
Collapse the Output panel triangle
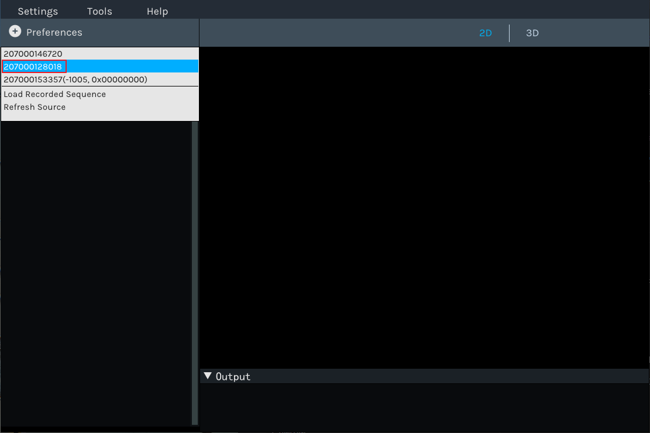tap(208, 376)
